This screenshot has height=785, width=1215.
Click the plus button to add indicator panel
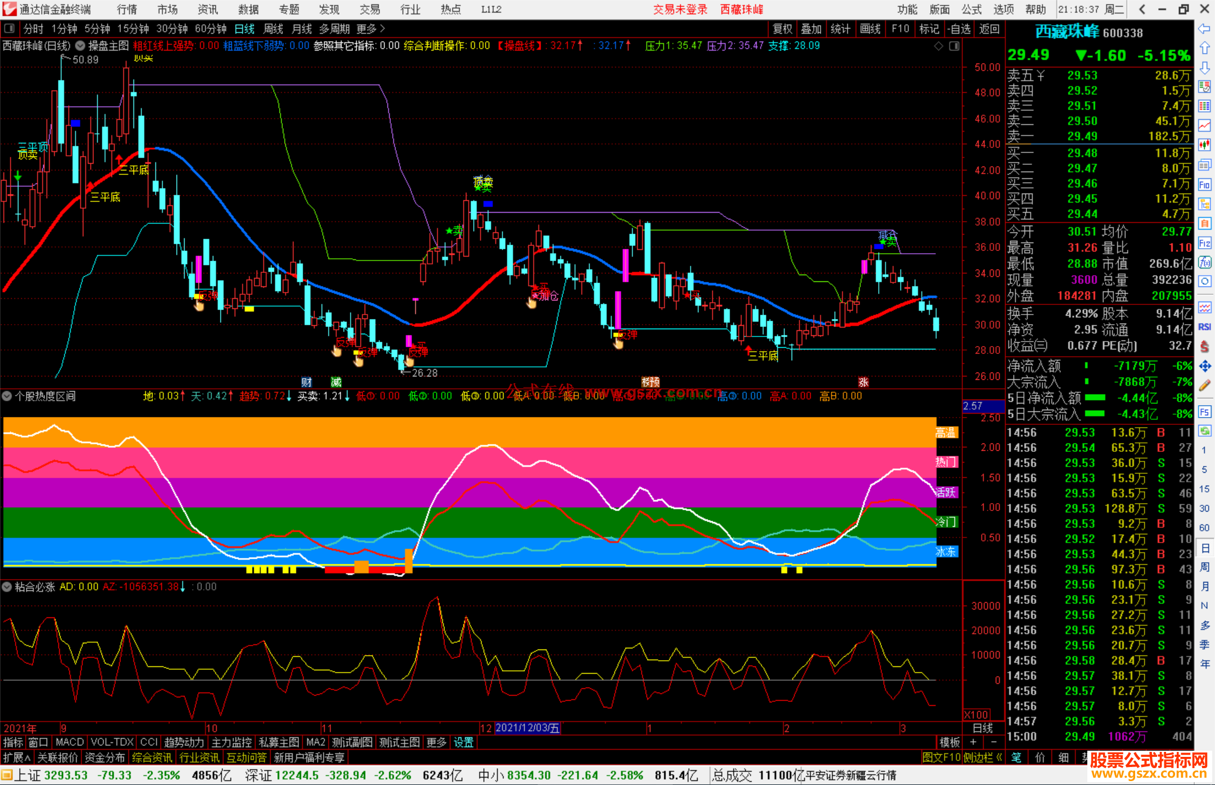(x=974, y=742)
